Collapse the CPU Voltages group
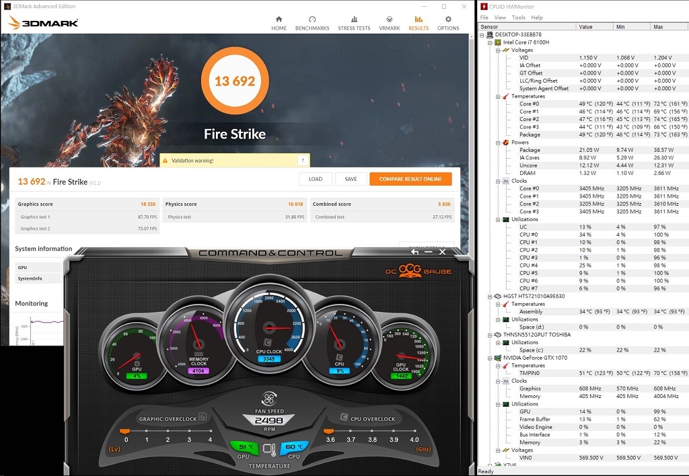The image size is (689, 476). pos(498,50)
